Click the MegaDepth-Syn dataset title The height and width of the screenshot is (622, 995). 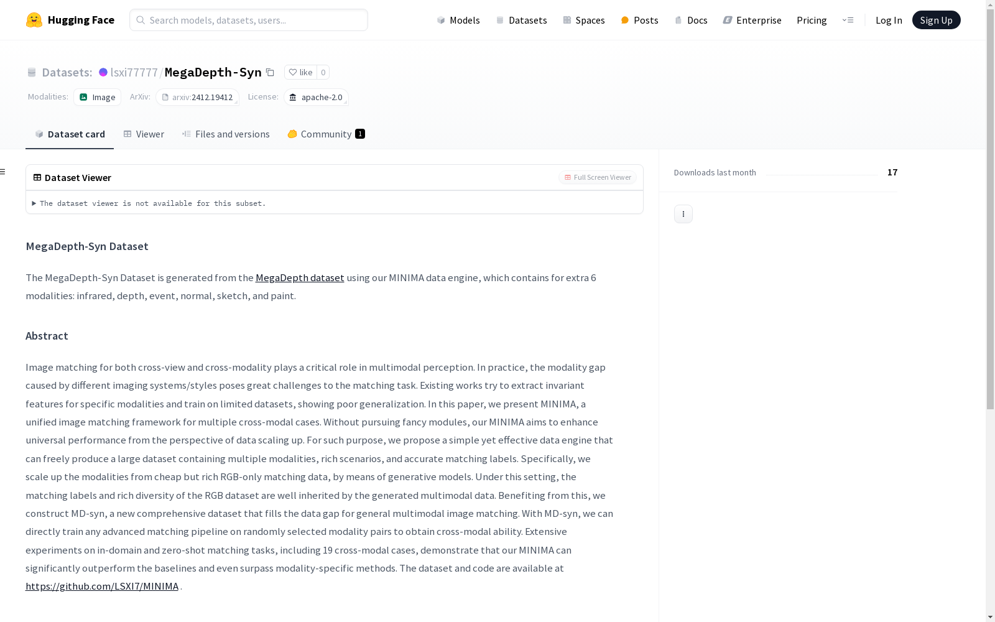pyautogui.click(x=213, y=72)
